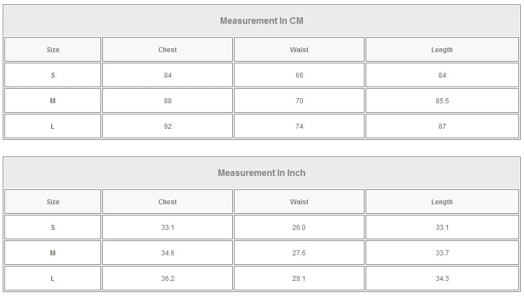The image size is (524, 297).
Task: Click the Size header in the Inch table
Action: click(53, 202)
